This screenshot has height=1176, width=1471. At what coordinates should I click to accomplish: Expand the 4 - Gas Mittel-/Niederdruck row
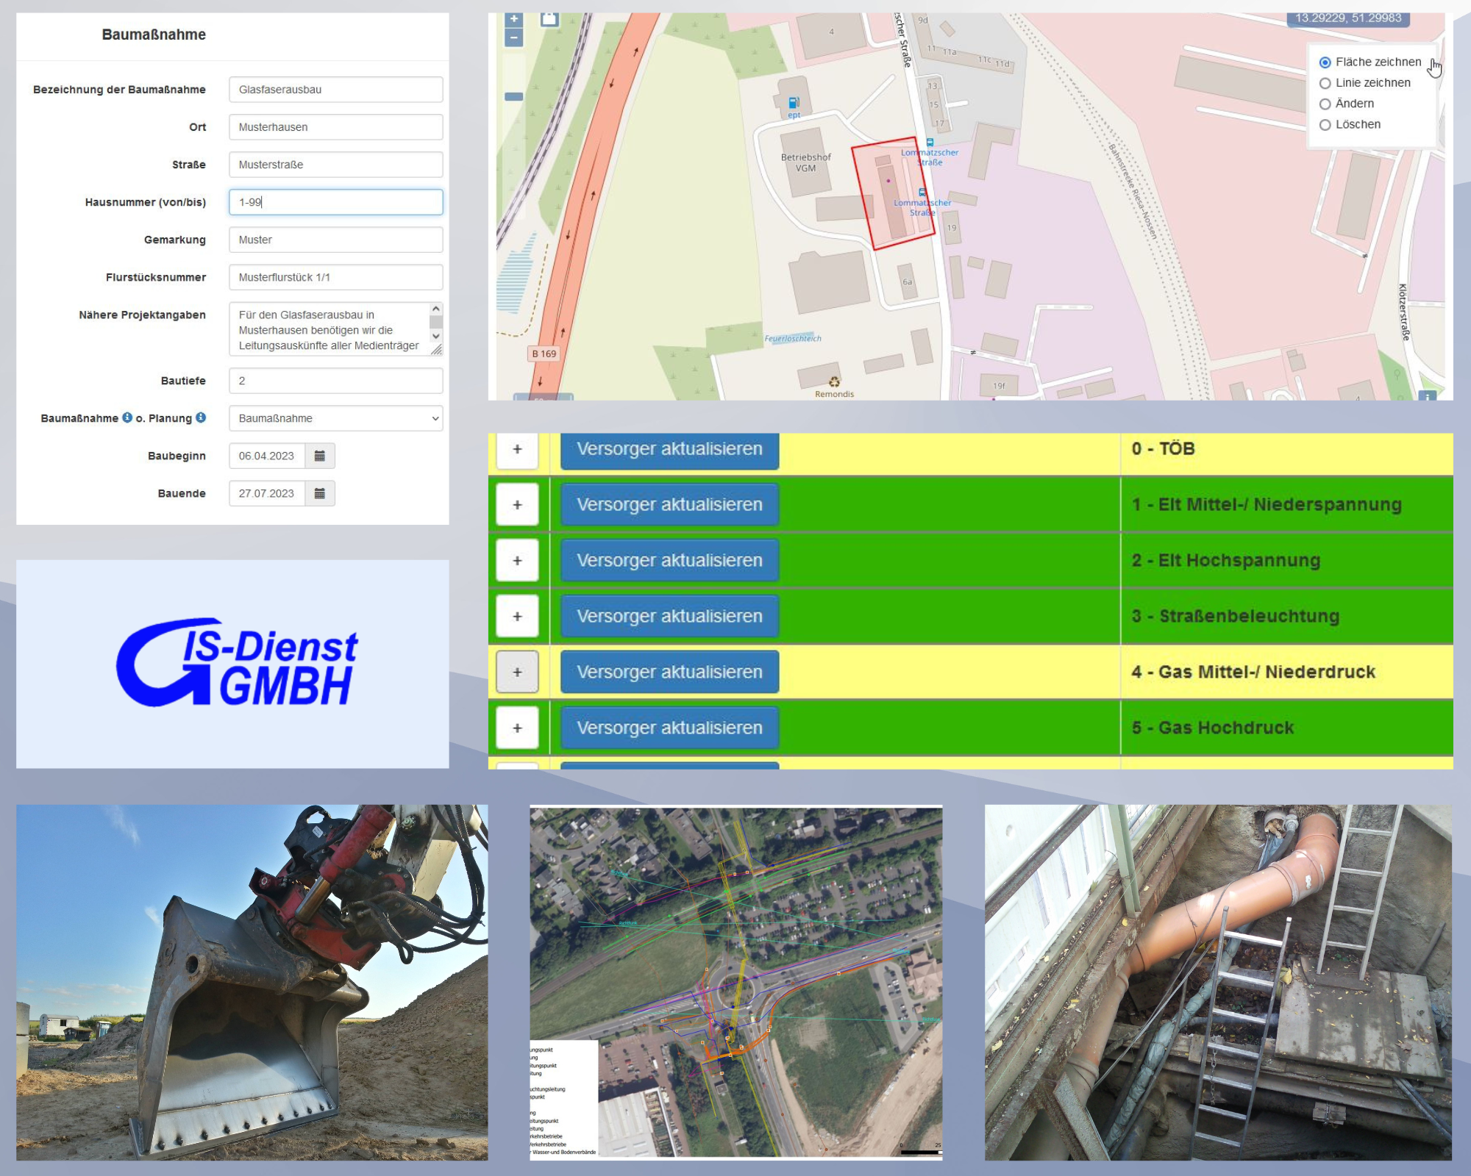click(517, 672)
